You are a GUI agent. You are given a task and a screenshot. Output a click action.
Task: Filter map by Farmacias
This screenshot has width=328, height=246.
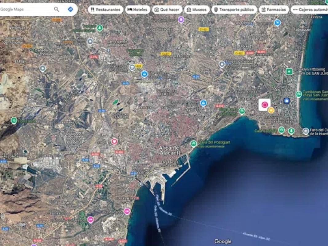click(274, 10)
